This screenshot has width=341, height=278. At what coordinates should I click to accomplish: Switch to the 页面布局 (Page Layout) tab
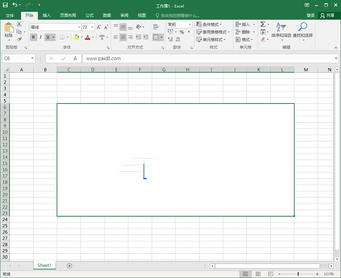coord(68,15)
